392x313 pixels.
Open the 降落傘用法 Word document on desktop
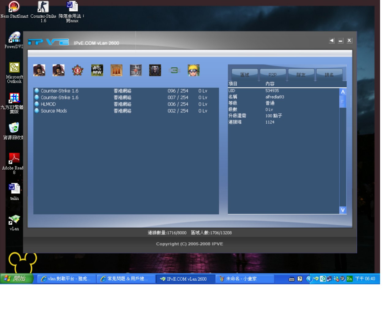point(72,12)
